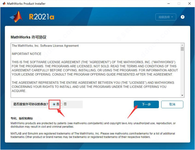The image size is (195, 150).
Task: Click '是否接受许可协议的条款?' label
Action: (31, 104)
